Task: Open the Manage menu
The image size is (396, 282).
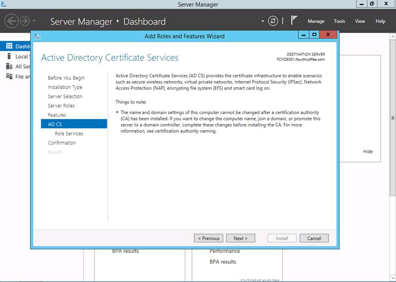Action: [316, 21]
